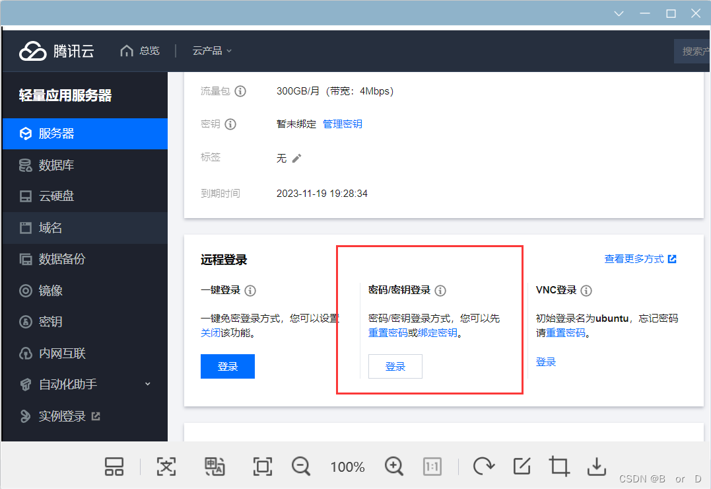Click 关闭 link under 一键登录
This screenshot has width=711, height=489.
pyautogui.click(x=211, y=333)
